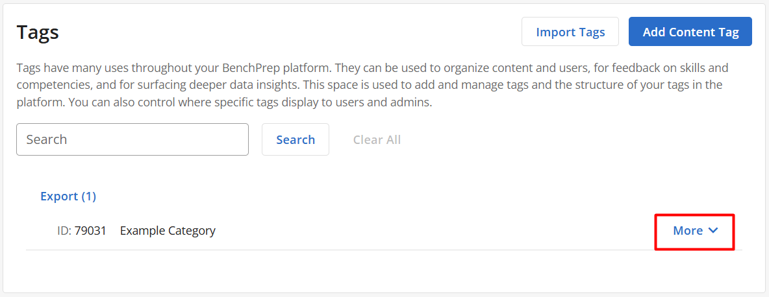Click the Tags description paragraph

click(372, 86)
